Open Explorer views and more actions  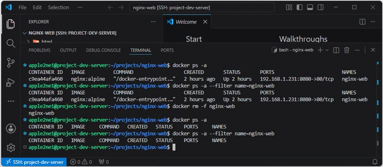[153, 22]
